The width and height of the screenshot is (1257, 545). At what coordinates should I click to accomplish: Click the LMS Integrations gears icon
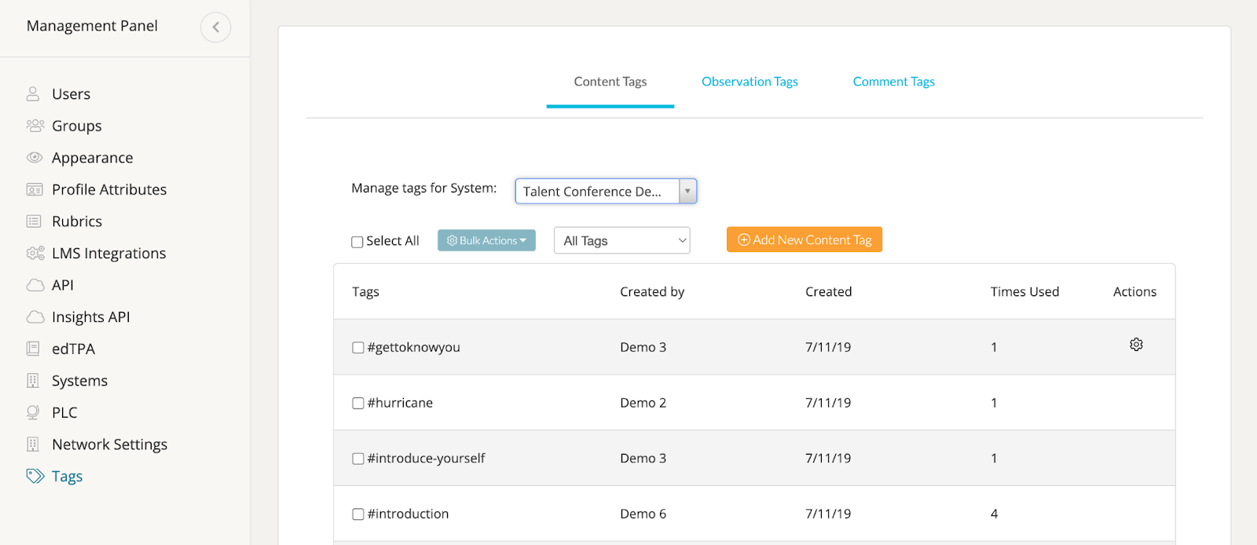(35, 253)
